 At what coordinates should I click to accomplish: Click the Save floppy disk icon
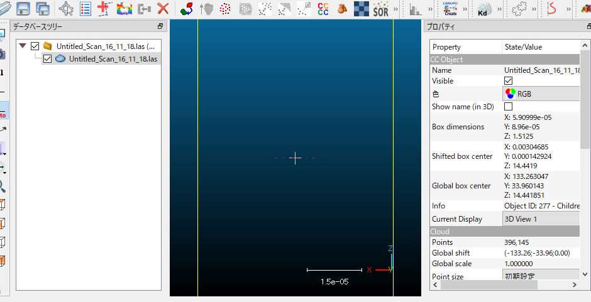click(23, 9)
